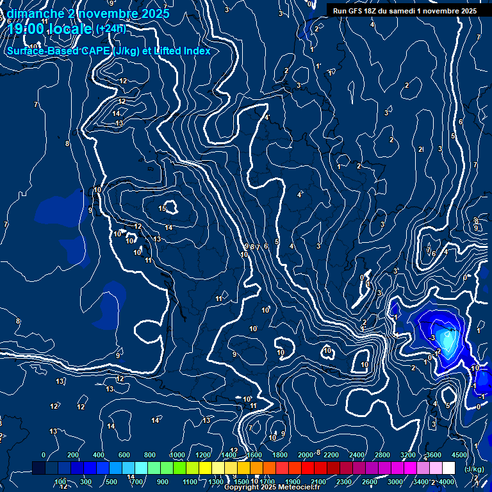Select the 'Surface-Based CAPE (J/kg) et Lifted Index' title
The width and height of the screenshot is (492, 492).
click(108, 51)
